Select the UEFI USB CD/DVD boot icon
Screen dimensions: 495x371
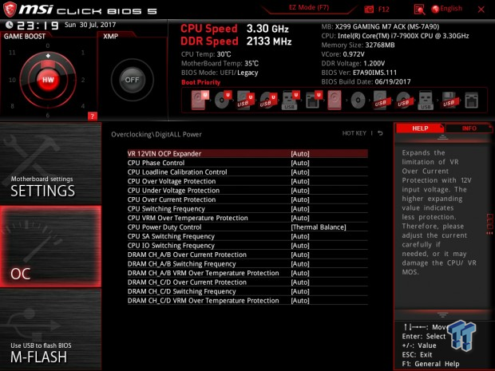[268, 100]
